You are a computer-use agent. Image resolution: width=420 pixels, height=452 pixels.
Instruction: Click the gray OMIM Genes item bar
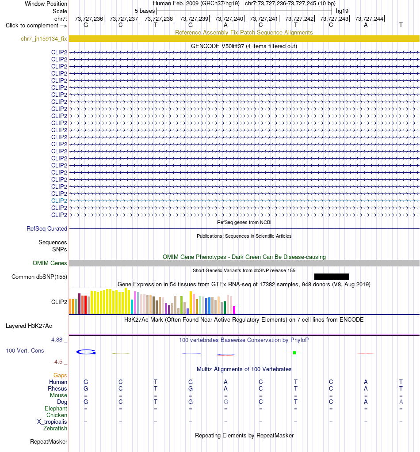point(244,263)
